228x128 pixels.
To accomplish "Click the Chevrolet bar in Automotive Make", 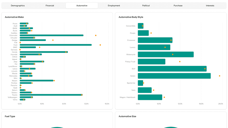I will tap(51, 35).
